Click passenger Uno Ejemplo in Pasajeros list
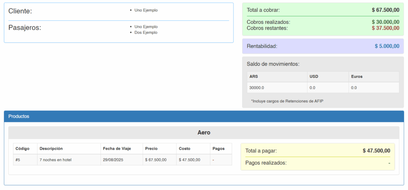This screenshot has width=408, height=190. (146, 27)
